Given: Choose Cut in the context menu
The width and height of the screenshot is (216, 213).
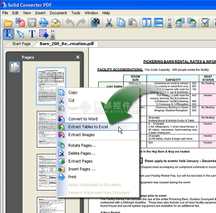Looking at the screenshot, I should pyautogui.click(x=98, y=100).
